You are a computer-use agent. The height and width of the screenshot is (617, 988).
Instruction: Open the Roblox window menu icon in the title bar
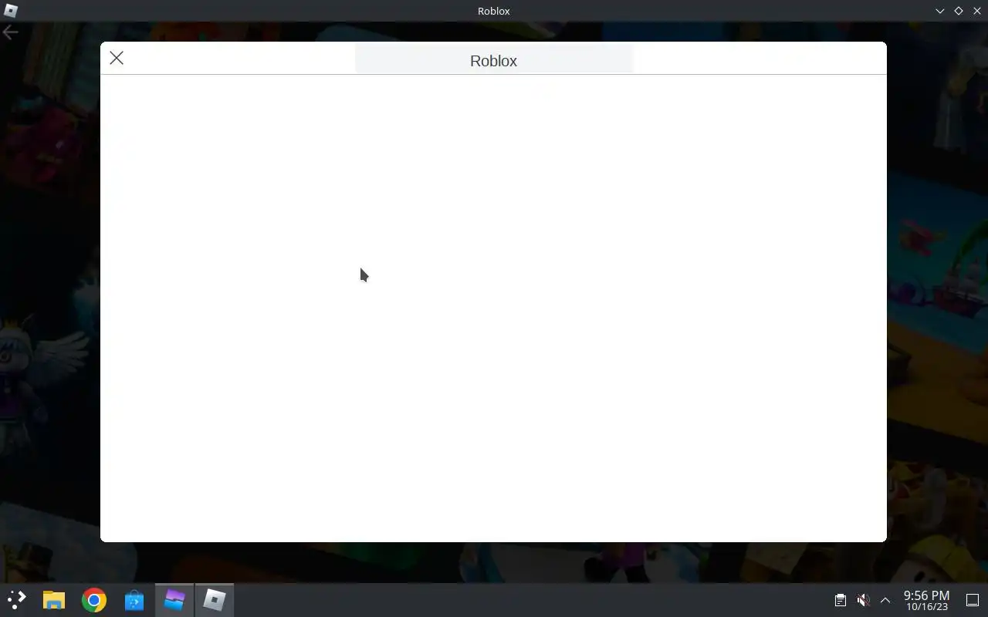(11, 11)
